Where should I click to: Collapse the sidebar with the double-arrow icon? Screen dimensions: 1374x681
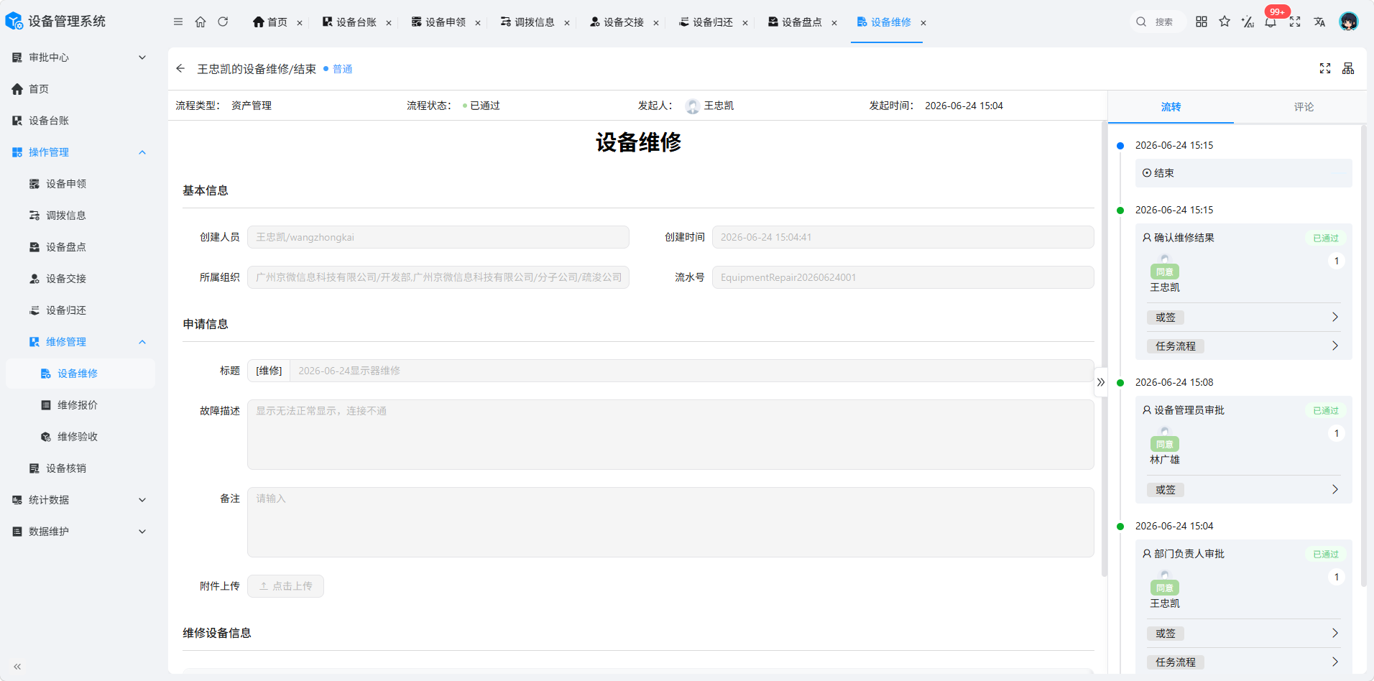click(x=17, y=667)
